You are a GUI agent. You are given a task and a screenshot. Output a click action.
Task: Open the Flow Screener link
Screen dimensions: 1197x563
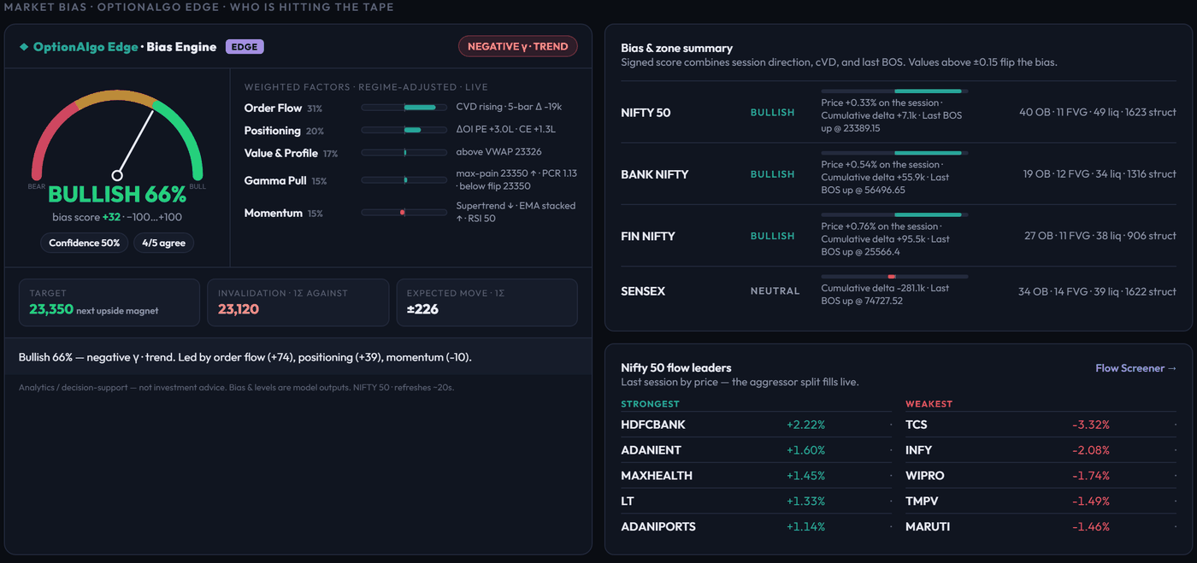(1136, 368)
